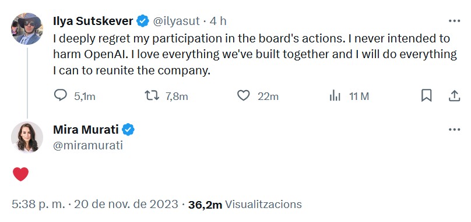Screen dimensions: 471x222
Task: Retweet Ilya Sutskever's tweet
Action: [x=152, y=96]
